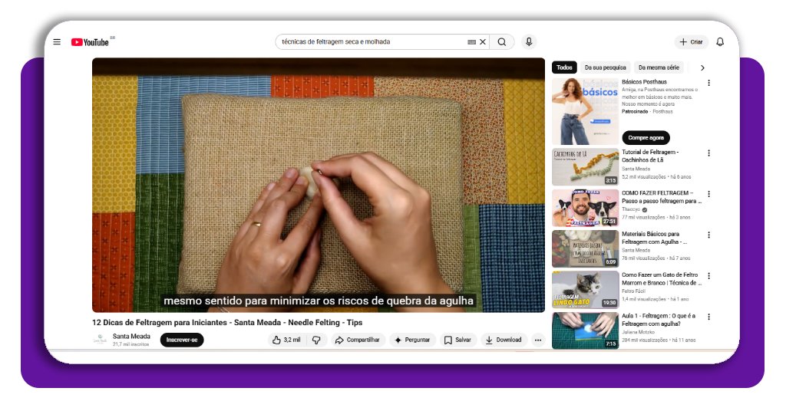Select the Todos filter chip

(564, 67)
